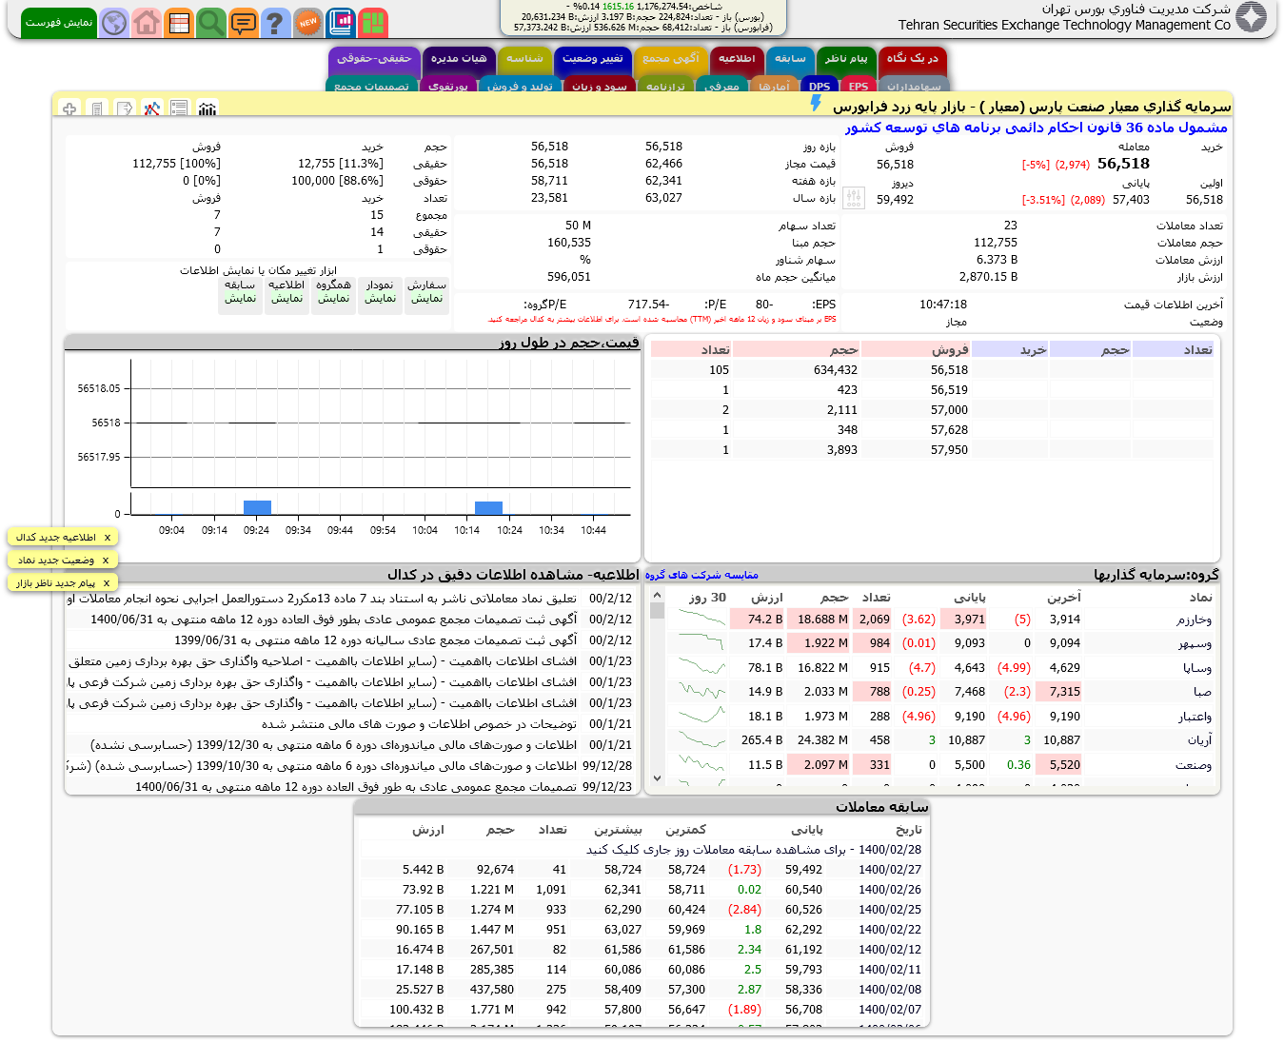The height and width of the screenshot is (1043, 1284).
Task: Open the blue book chart icon
Action: pyautogui.click(x=341, y=22)
